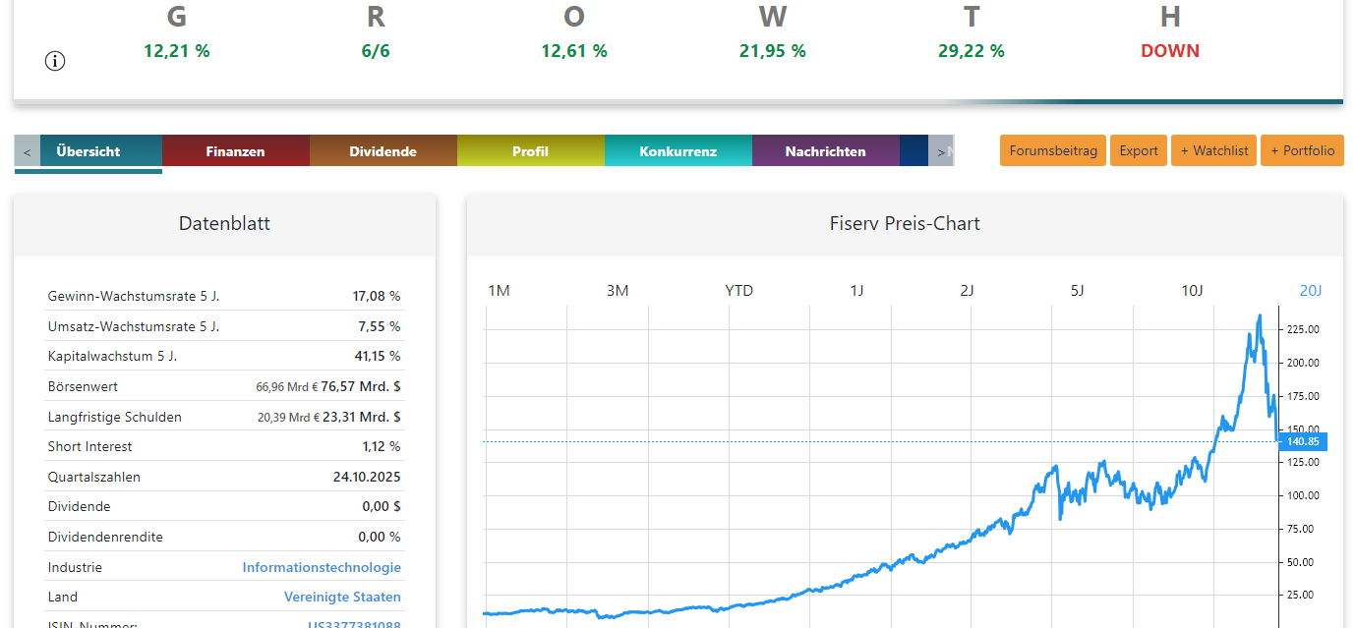
Task: Click the Forumsbeitrag button
Action: point(1053,150)
